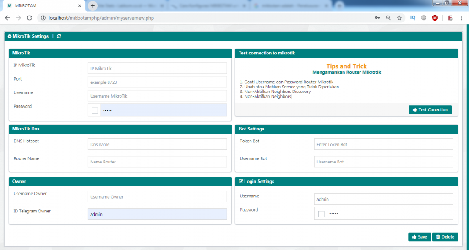Click the ID Telegram Owner field containing admin
The width and height of the screenshot is (469, 250).
click(x=158, y=214)
